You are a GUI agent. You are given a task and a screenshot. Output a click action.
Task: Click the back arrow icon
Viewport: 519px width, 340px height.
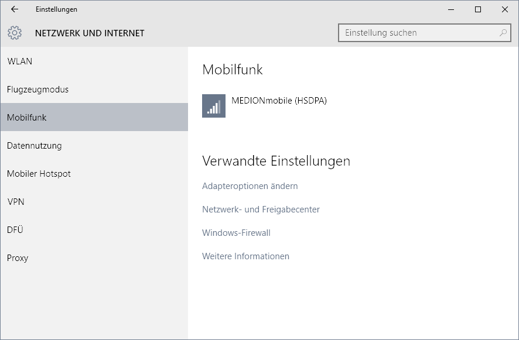click(15, 9)
